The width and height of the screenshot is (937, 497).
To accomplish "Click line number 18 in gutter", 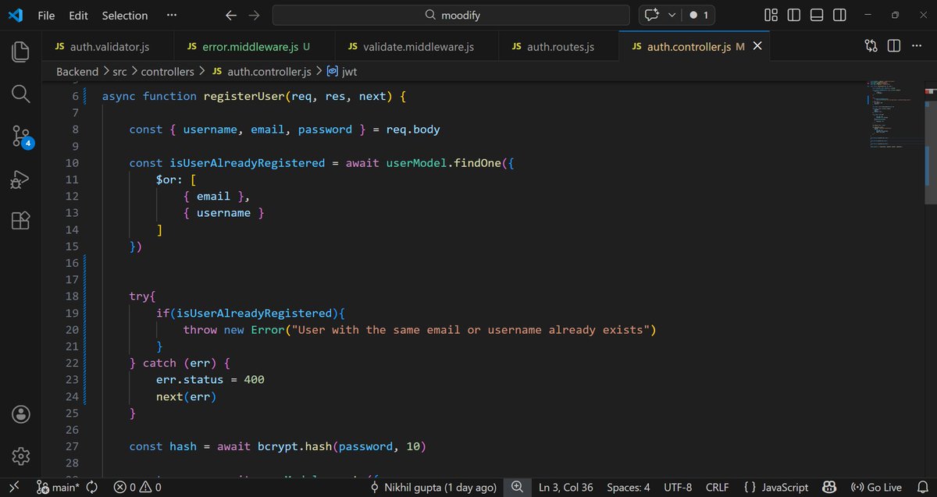I will [x=72, y=296].
